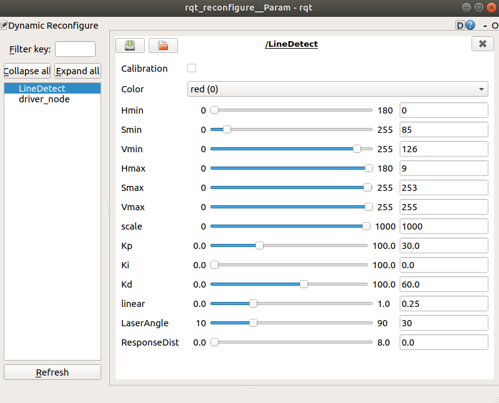Screen dimensions: 499x403
Task: Click the scale slider handle
Action: [x=366, y=226]
